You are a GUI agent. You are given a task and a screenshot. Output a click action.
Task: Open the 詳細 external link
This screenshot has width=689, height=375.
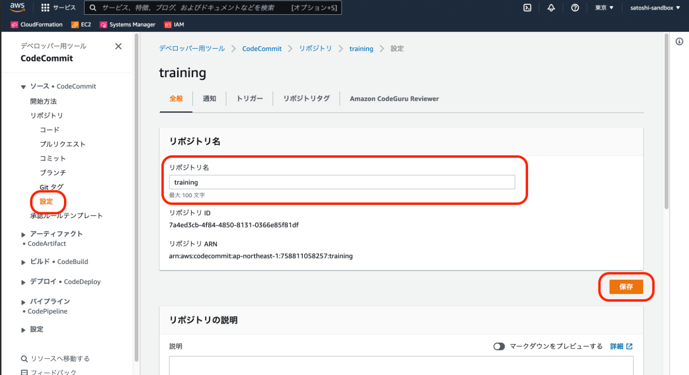[621, 346]
